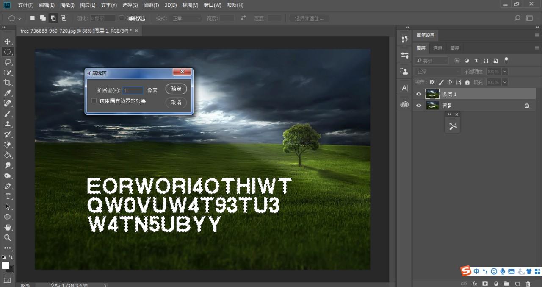The height and width of the screenshot is (287, 542).
Task: Select the History Brush tool
Action: click(x=7, y=134)
